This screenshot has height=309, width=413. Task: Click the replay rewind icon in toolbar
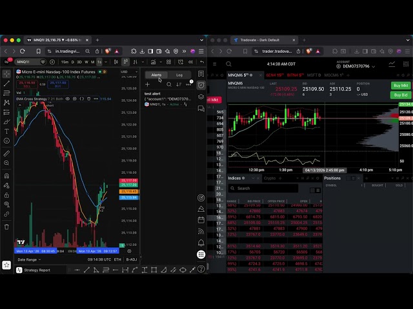tap(190, 62)
